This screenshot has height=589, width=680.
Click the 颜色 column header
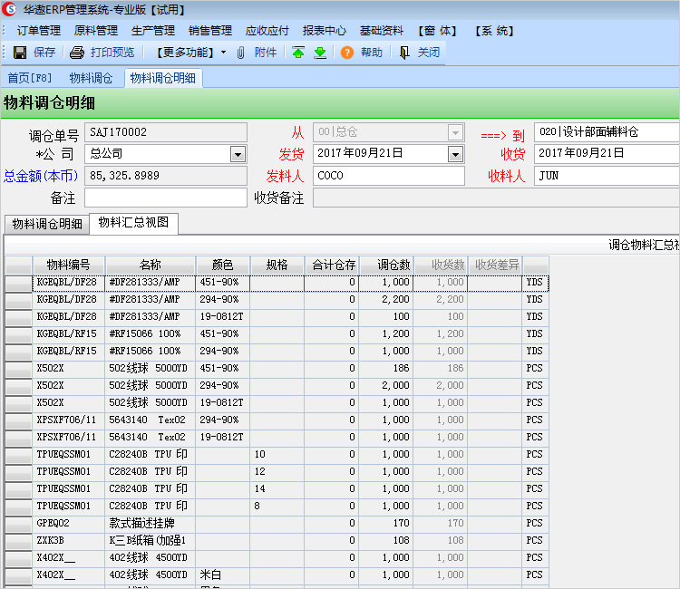click(x=222, y=265)
